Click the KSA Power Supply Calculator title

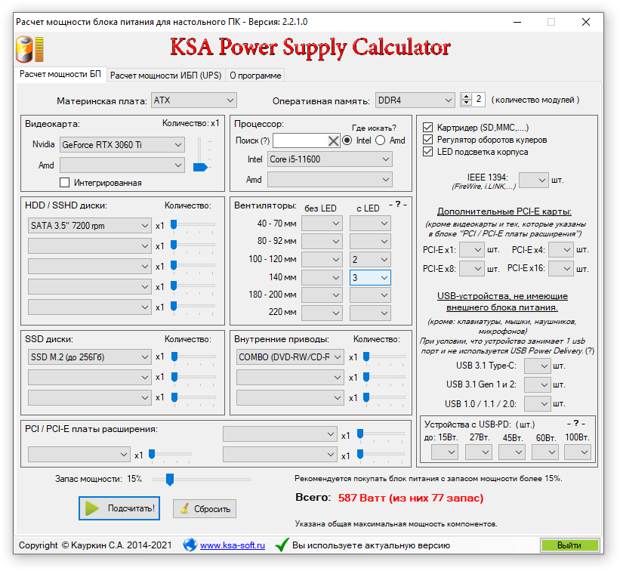coord(310,48)
